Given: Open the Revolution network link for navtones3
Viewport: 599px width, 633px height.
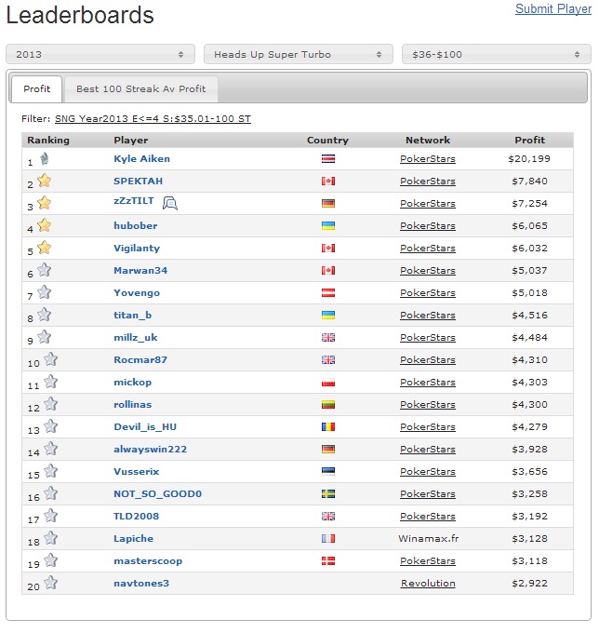Looking at the screenshot, I should [x=428, y=584].
